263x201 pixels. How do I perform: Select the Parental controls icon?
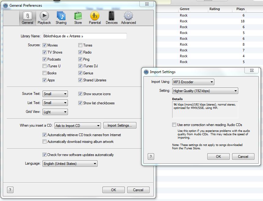[x=95, y=18]
